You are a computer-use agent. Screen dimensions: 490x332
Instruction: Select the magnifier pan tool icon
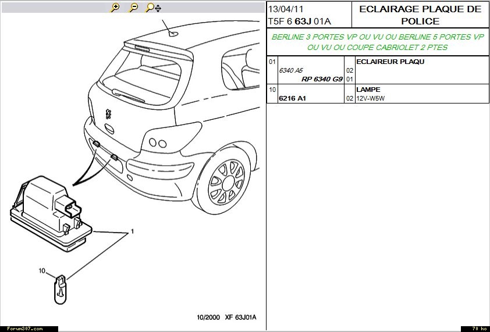[x=153, y=8]
